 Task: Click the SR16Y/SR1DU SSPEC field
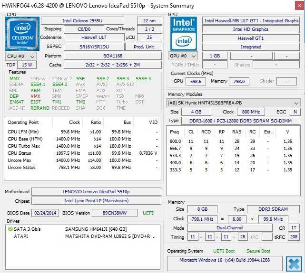pos(94,47)
